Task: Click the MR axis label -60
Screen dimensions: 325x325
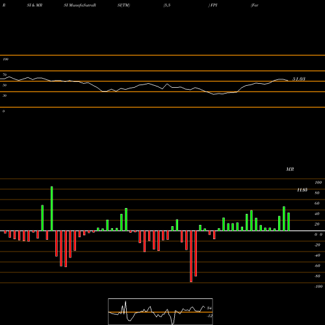Action: click(317, 266)
